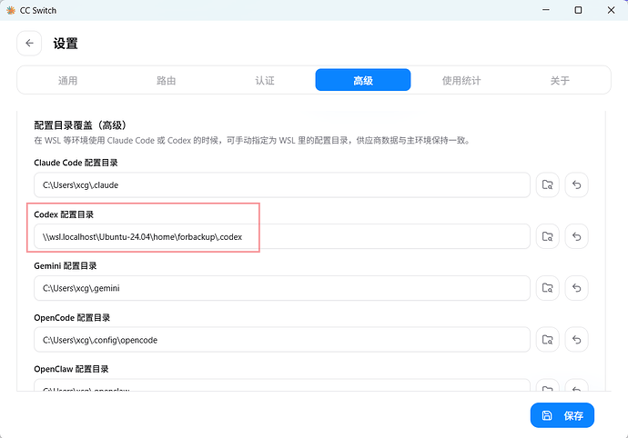Click the CC Switch app logo
The height and width of the screenshot is (438, 628).
[x=11, y=10]
